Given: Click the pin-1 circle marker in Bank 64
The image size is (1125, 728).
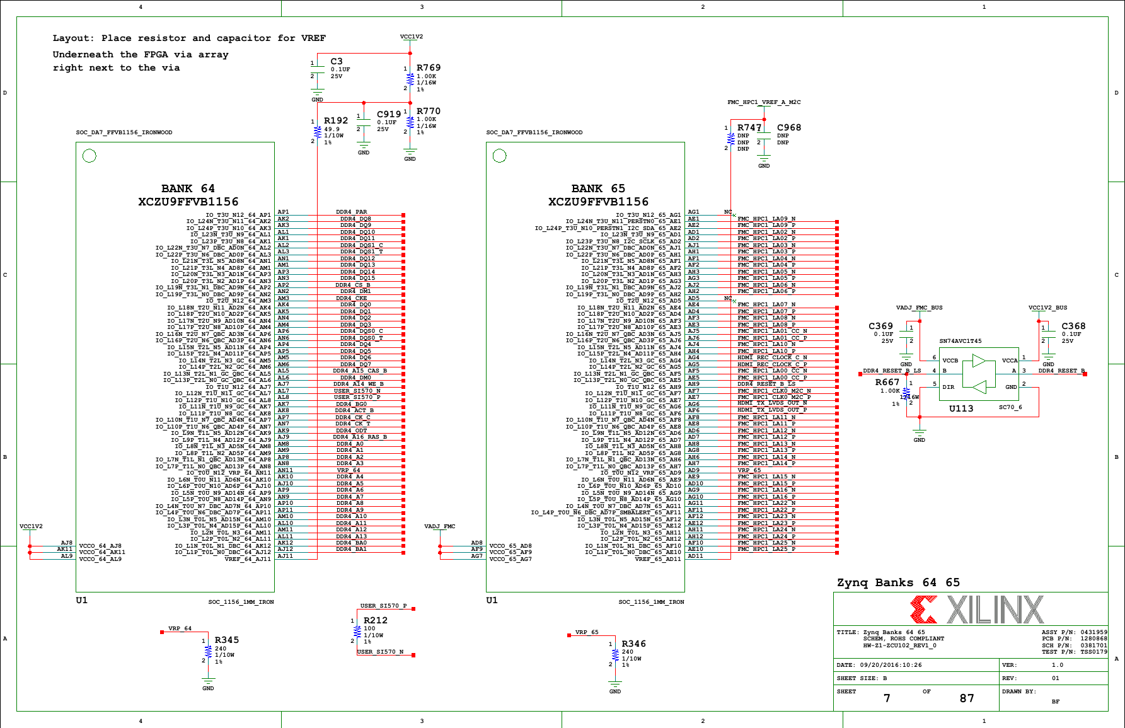Looking at the screenshot, I should click(89, 156).
